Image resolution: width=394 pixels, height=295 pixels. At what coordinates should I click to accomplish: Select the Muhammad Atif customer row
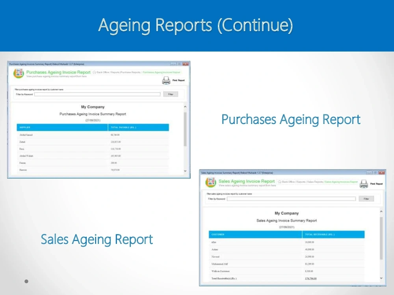pyautogui.click(x=286, y=264)
